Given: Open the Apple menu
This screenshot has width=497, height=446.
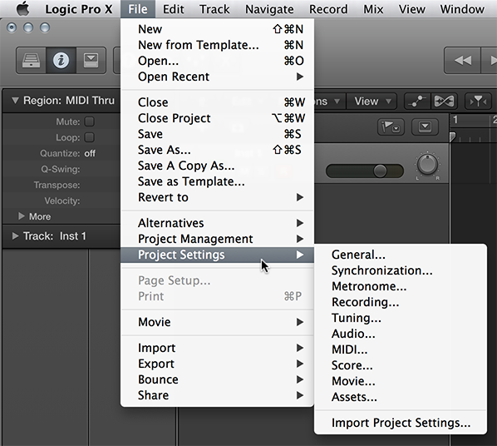Looking at the screenshot, I should pyautogui.click(x=22, y=9).
